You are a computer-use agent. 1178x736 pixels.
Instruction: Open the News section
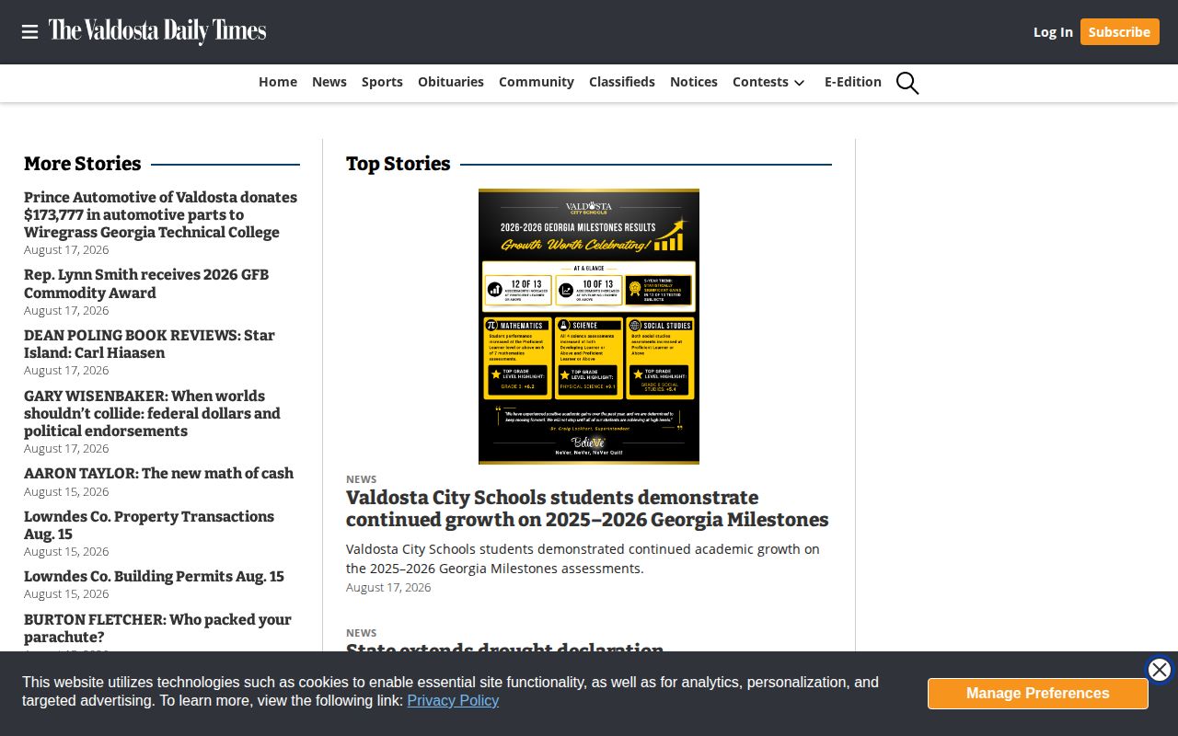tap(329, 82)
